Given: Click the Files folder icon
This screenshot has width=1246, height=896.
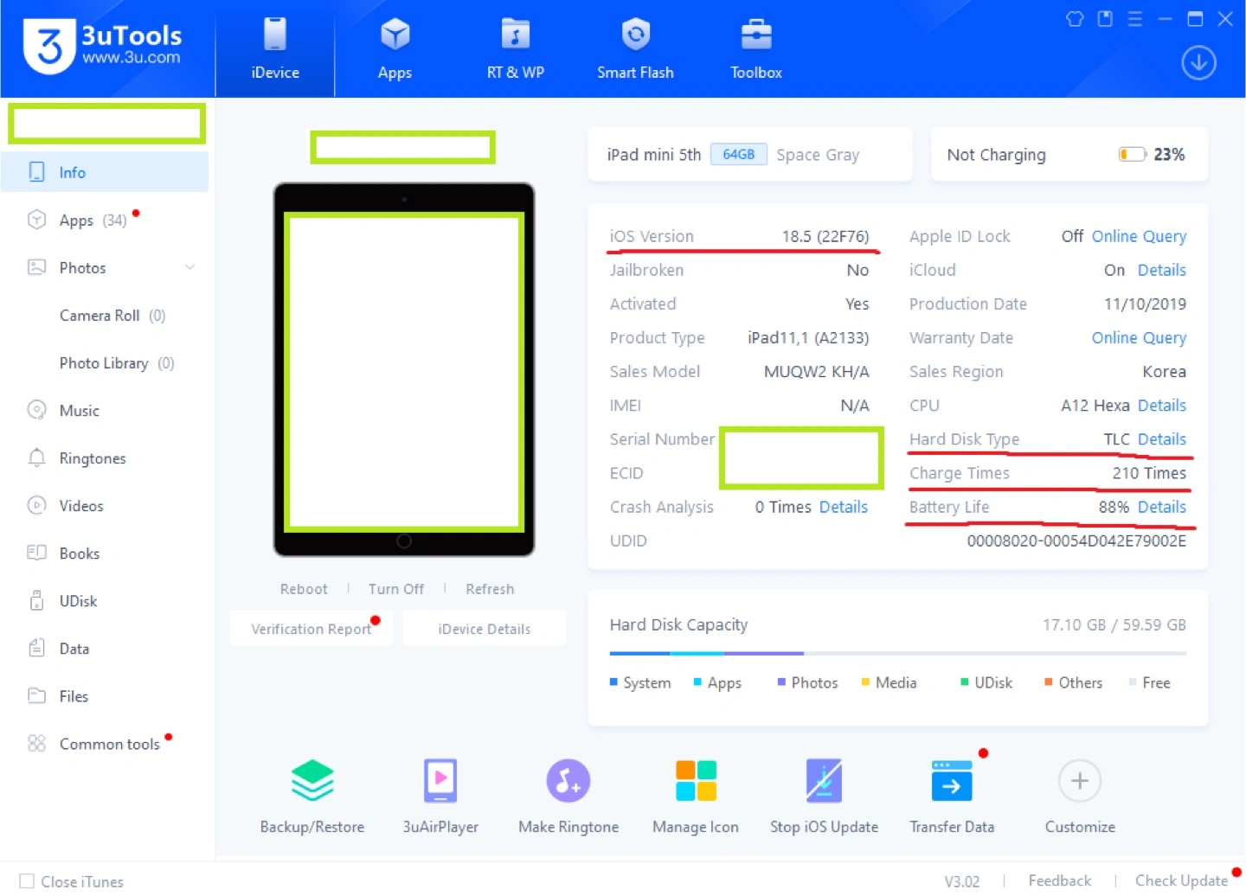Looking at the screenshot, I should [36, 694].
